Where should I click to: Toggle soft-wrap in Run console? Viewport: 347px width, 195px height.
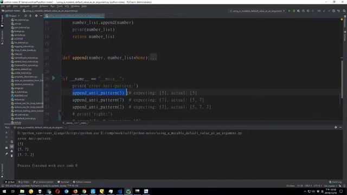[x=12, y=142]
